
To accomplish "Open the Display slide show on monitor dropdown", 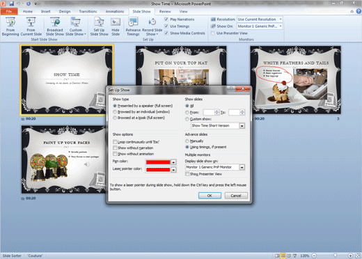I will pyautogui.click(x=242, y=167).
